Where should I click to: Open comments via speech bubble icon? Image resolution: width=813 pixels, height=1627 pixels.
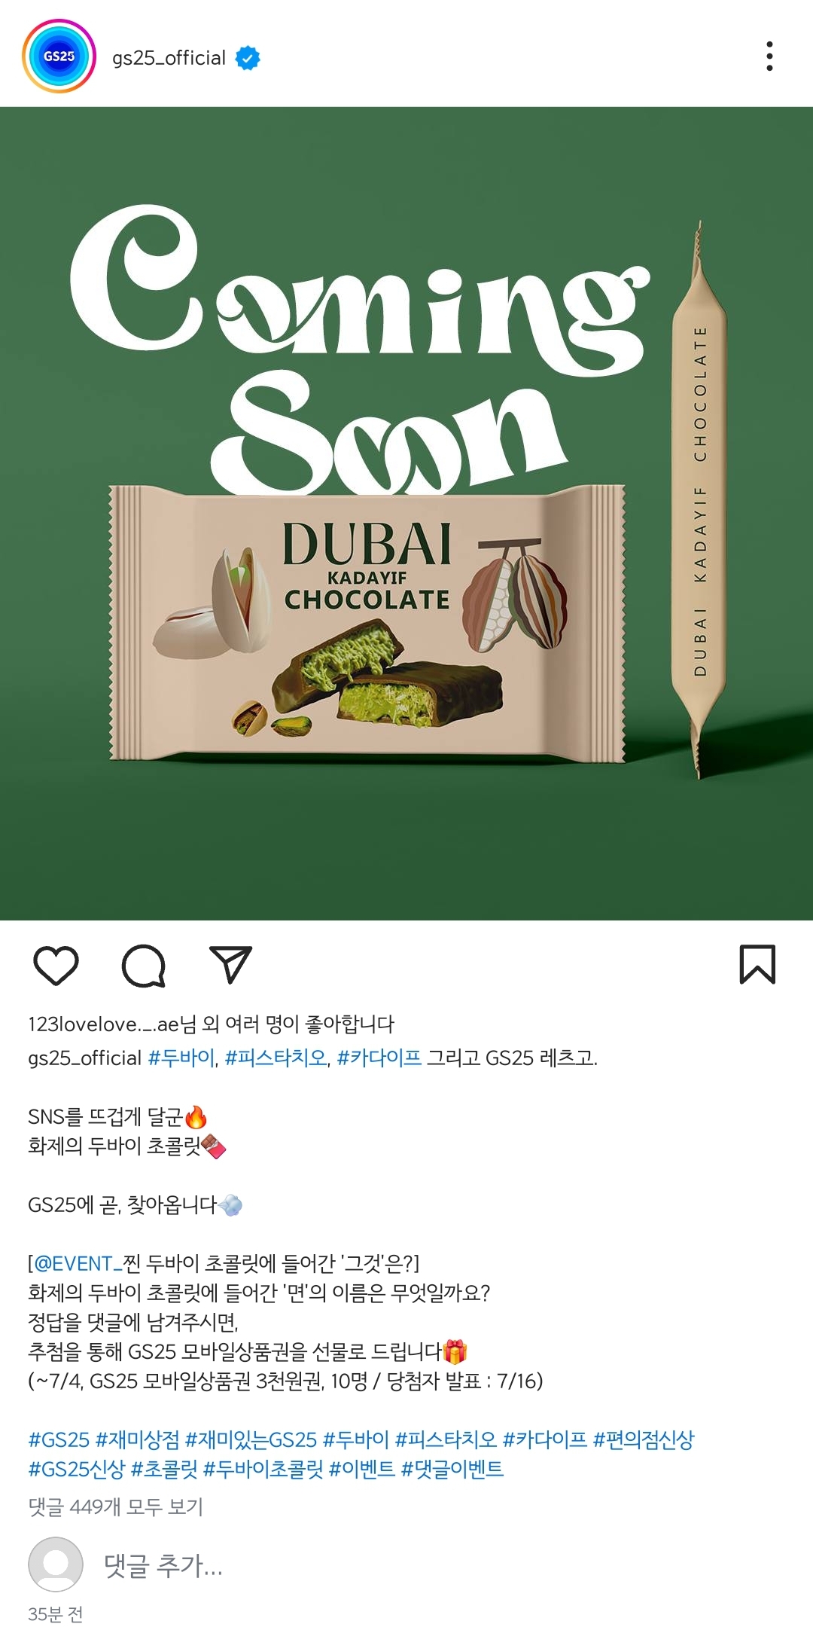[x=144, y=965]
